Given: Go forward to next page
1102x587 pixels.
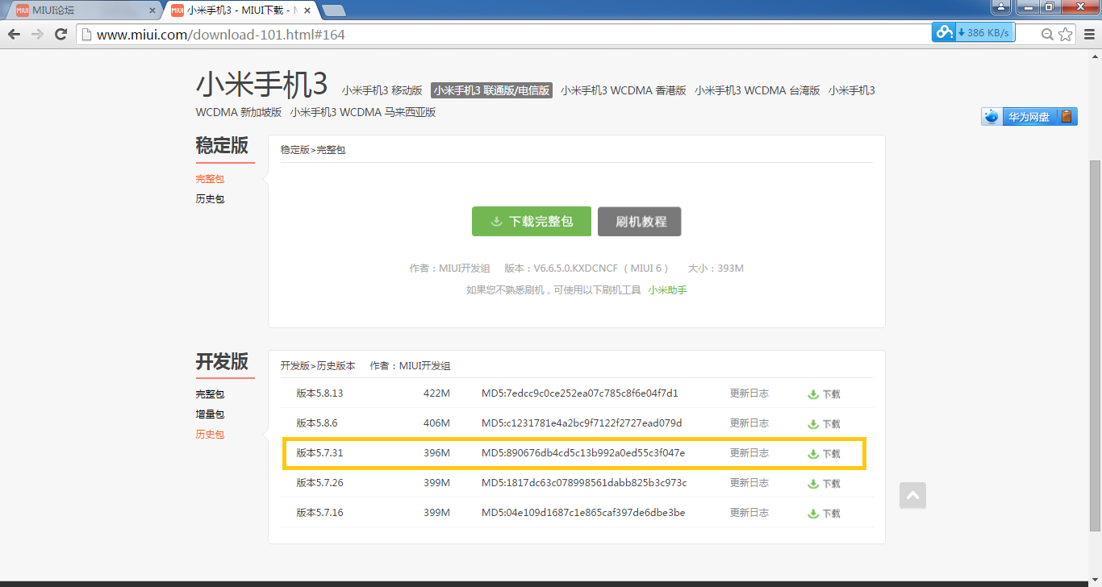Looking at the screenshot, I should [x=37, y=34].
